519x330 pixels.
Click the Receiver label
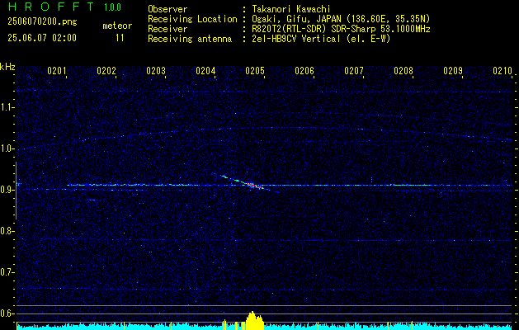(x=167, y=29)
